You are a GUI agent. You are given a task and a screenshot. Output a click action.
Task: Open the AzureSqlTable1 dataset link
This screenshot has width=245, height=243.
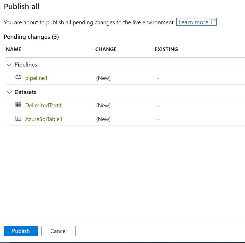coord(44,119)
